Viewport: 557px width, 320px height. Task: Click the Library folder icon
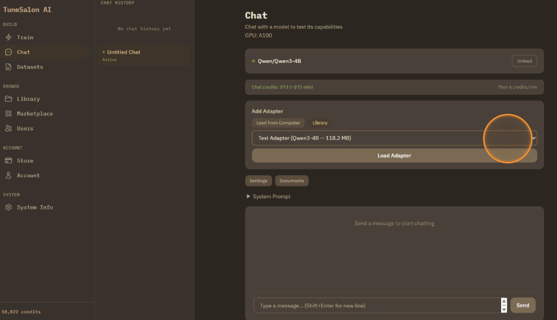point(8,99)
